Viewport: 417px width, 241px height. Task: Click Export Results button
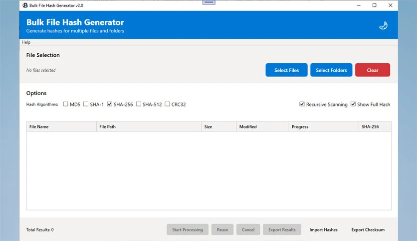point(282,230)
